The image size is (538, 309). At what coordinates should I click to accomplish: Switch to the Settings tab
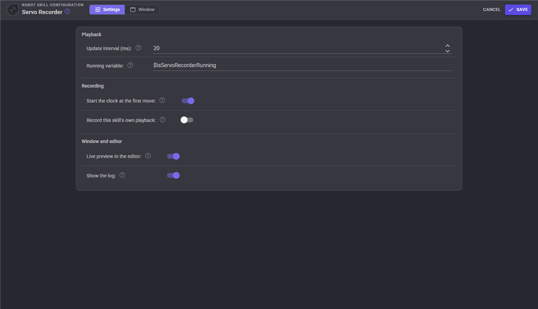click(107, 9)
